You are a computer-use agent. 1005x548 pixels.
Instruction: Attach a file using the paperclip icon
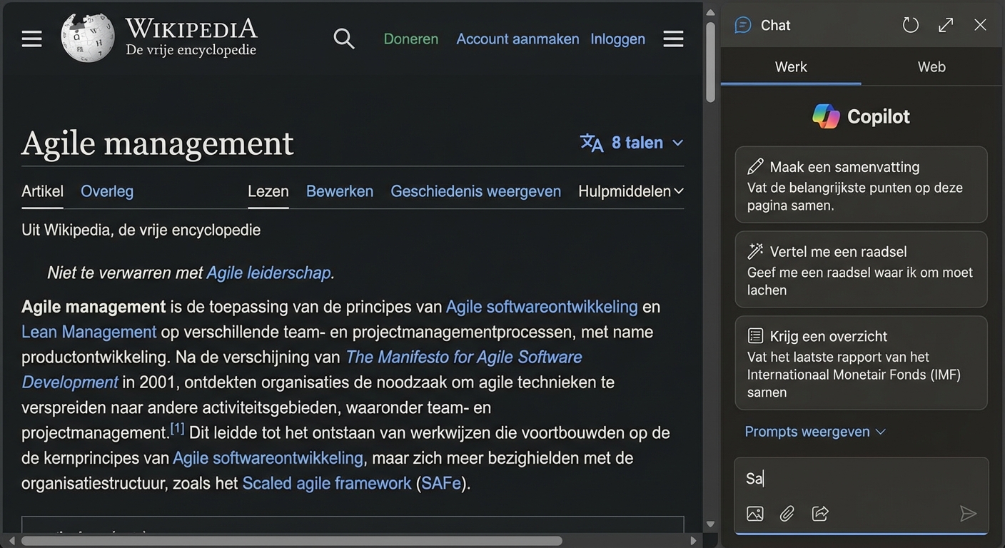787,513
